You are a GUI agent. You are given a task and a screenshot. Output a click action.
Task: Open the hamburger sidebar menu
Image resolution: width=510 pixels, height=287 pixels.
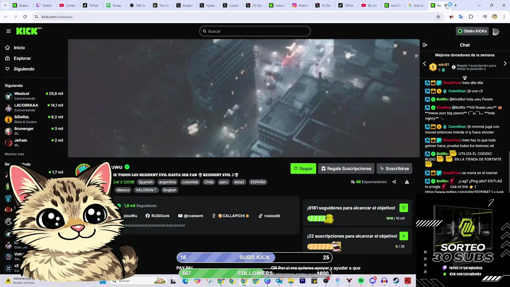(8, 31)
